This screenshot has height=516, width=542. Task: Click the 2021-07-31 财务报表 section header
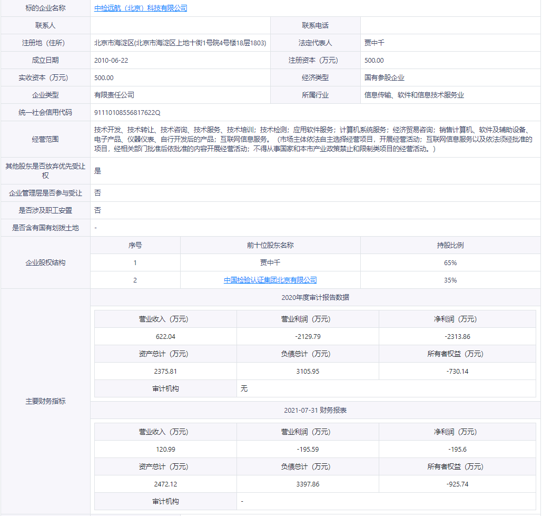[315, 410]
